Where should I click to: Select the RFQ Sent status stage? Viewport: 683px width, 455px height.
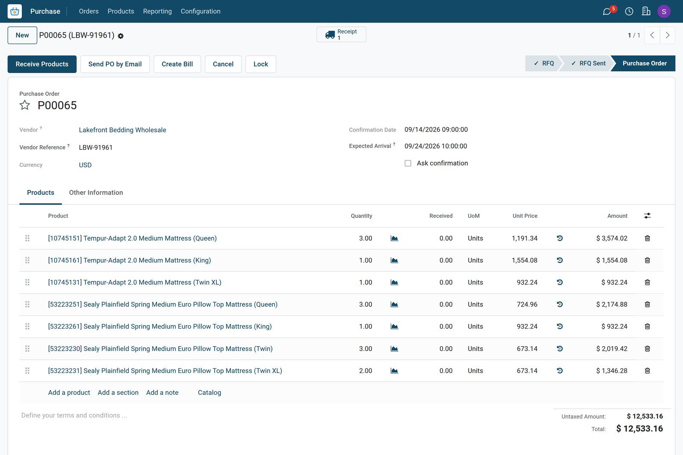click(588, 63)
